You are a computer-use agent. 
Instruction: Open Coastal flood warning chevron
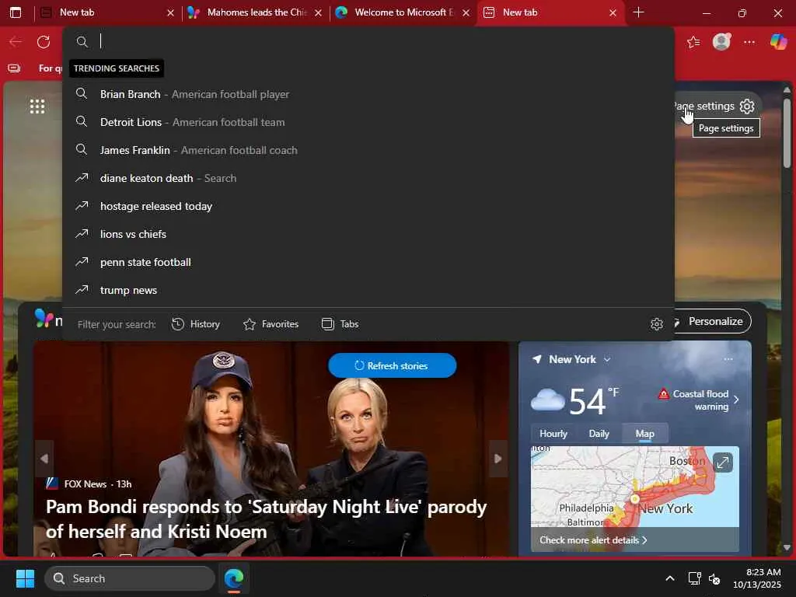(x=736, y=400)
